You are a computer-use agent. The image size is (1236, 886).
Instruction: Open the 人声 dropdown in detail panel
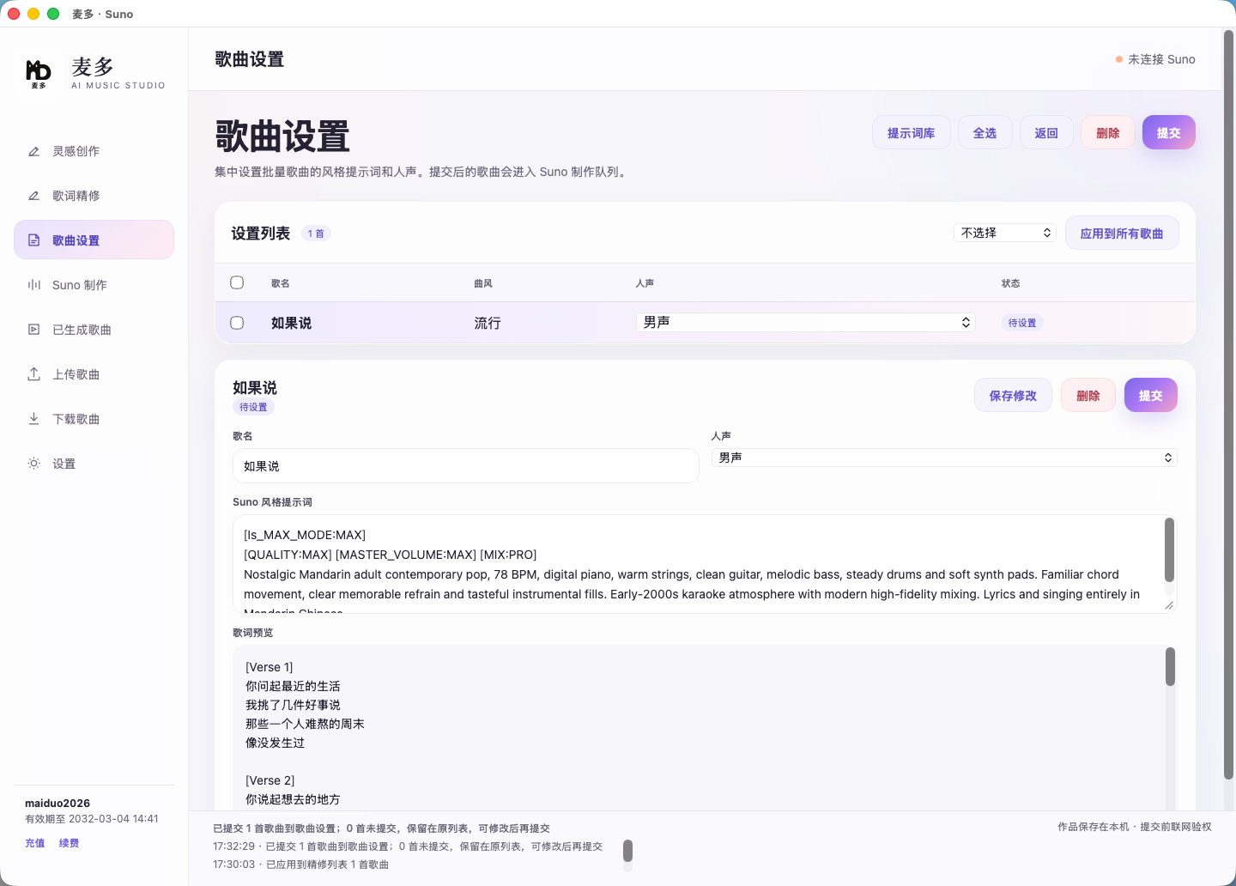pos(944,458)
